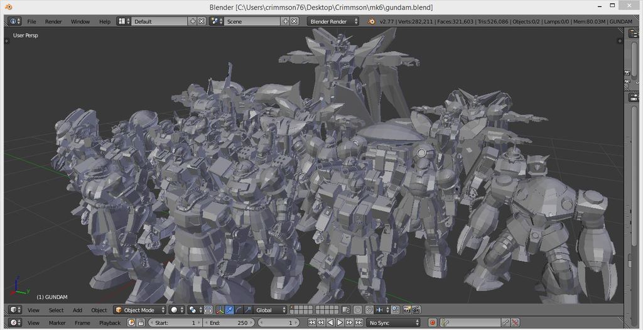This screenshot has height=330, width=643.
Task: Select the translate manipulator arrow icon
Action: coord(229,310)
